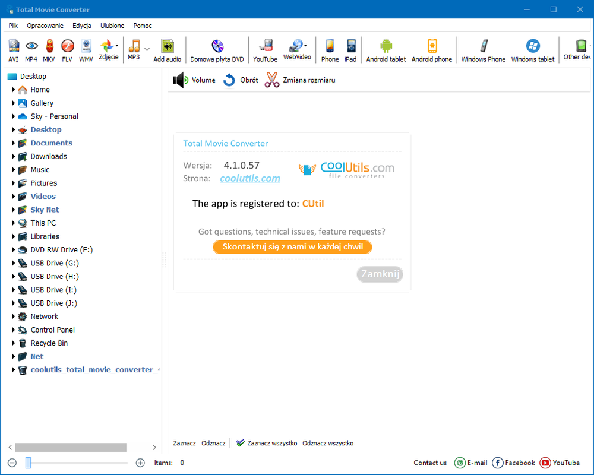The height and width of the screenshot is (475, 594).
Task: Select the Pictures folder in tree
Action: click(43, 183)
